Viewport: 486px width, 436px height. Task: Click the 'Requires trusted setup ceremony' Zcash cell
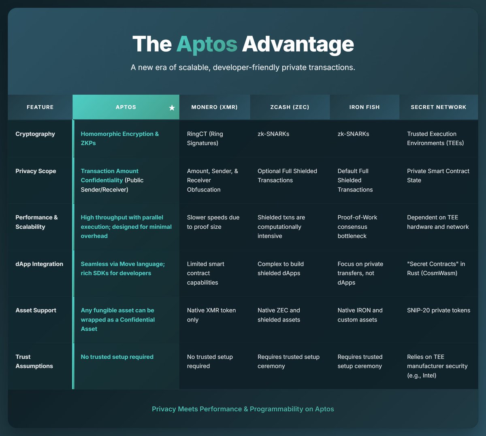[x=288, y=362]
